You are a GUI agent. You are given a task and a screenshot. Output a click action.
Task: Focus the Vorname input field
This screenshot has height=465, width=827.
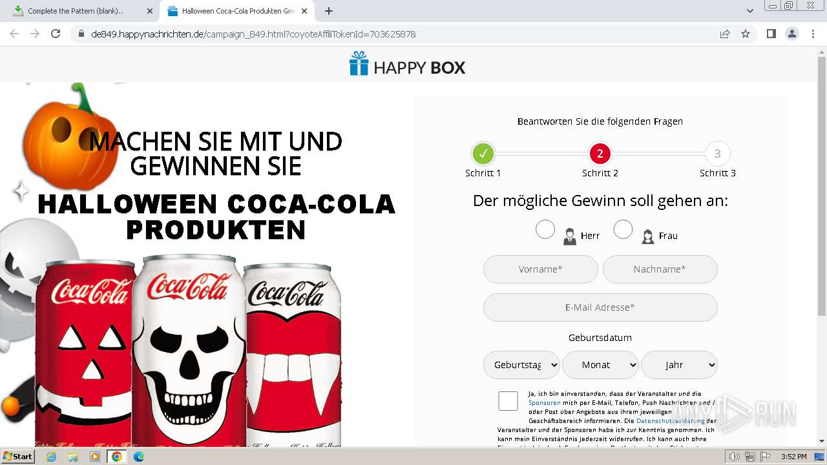click(541, 269)
